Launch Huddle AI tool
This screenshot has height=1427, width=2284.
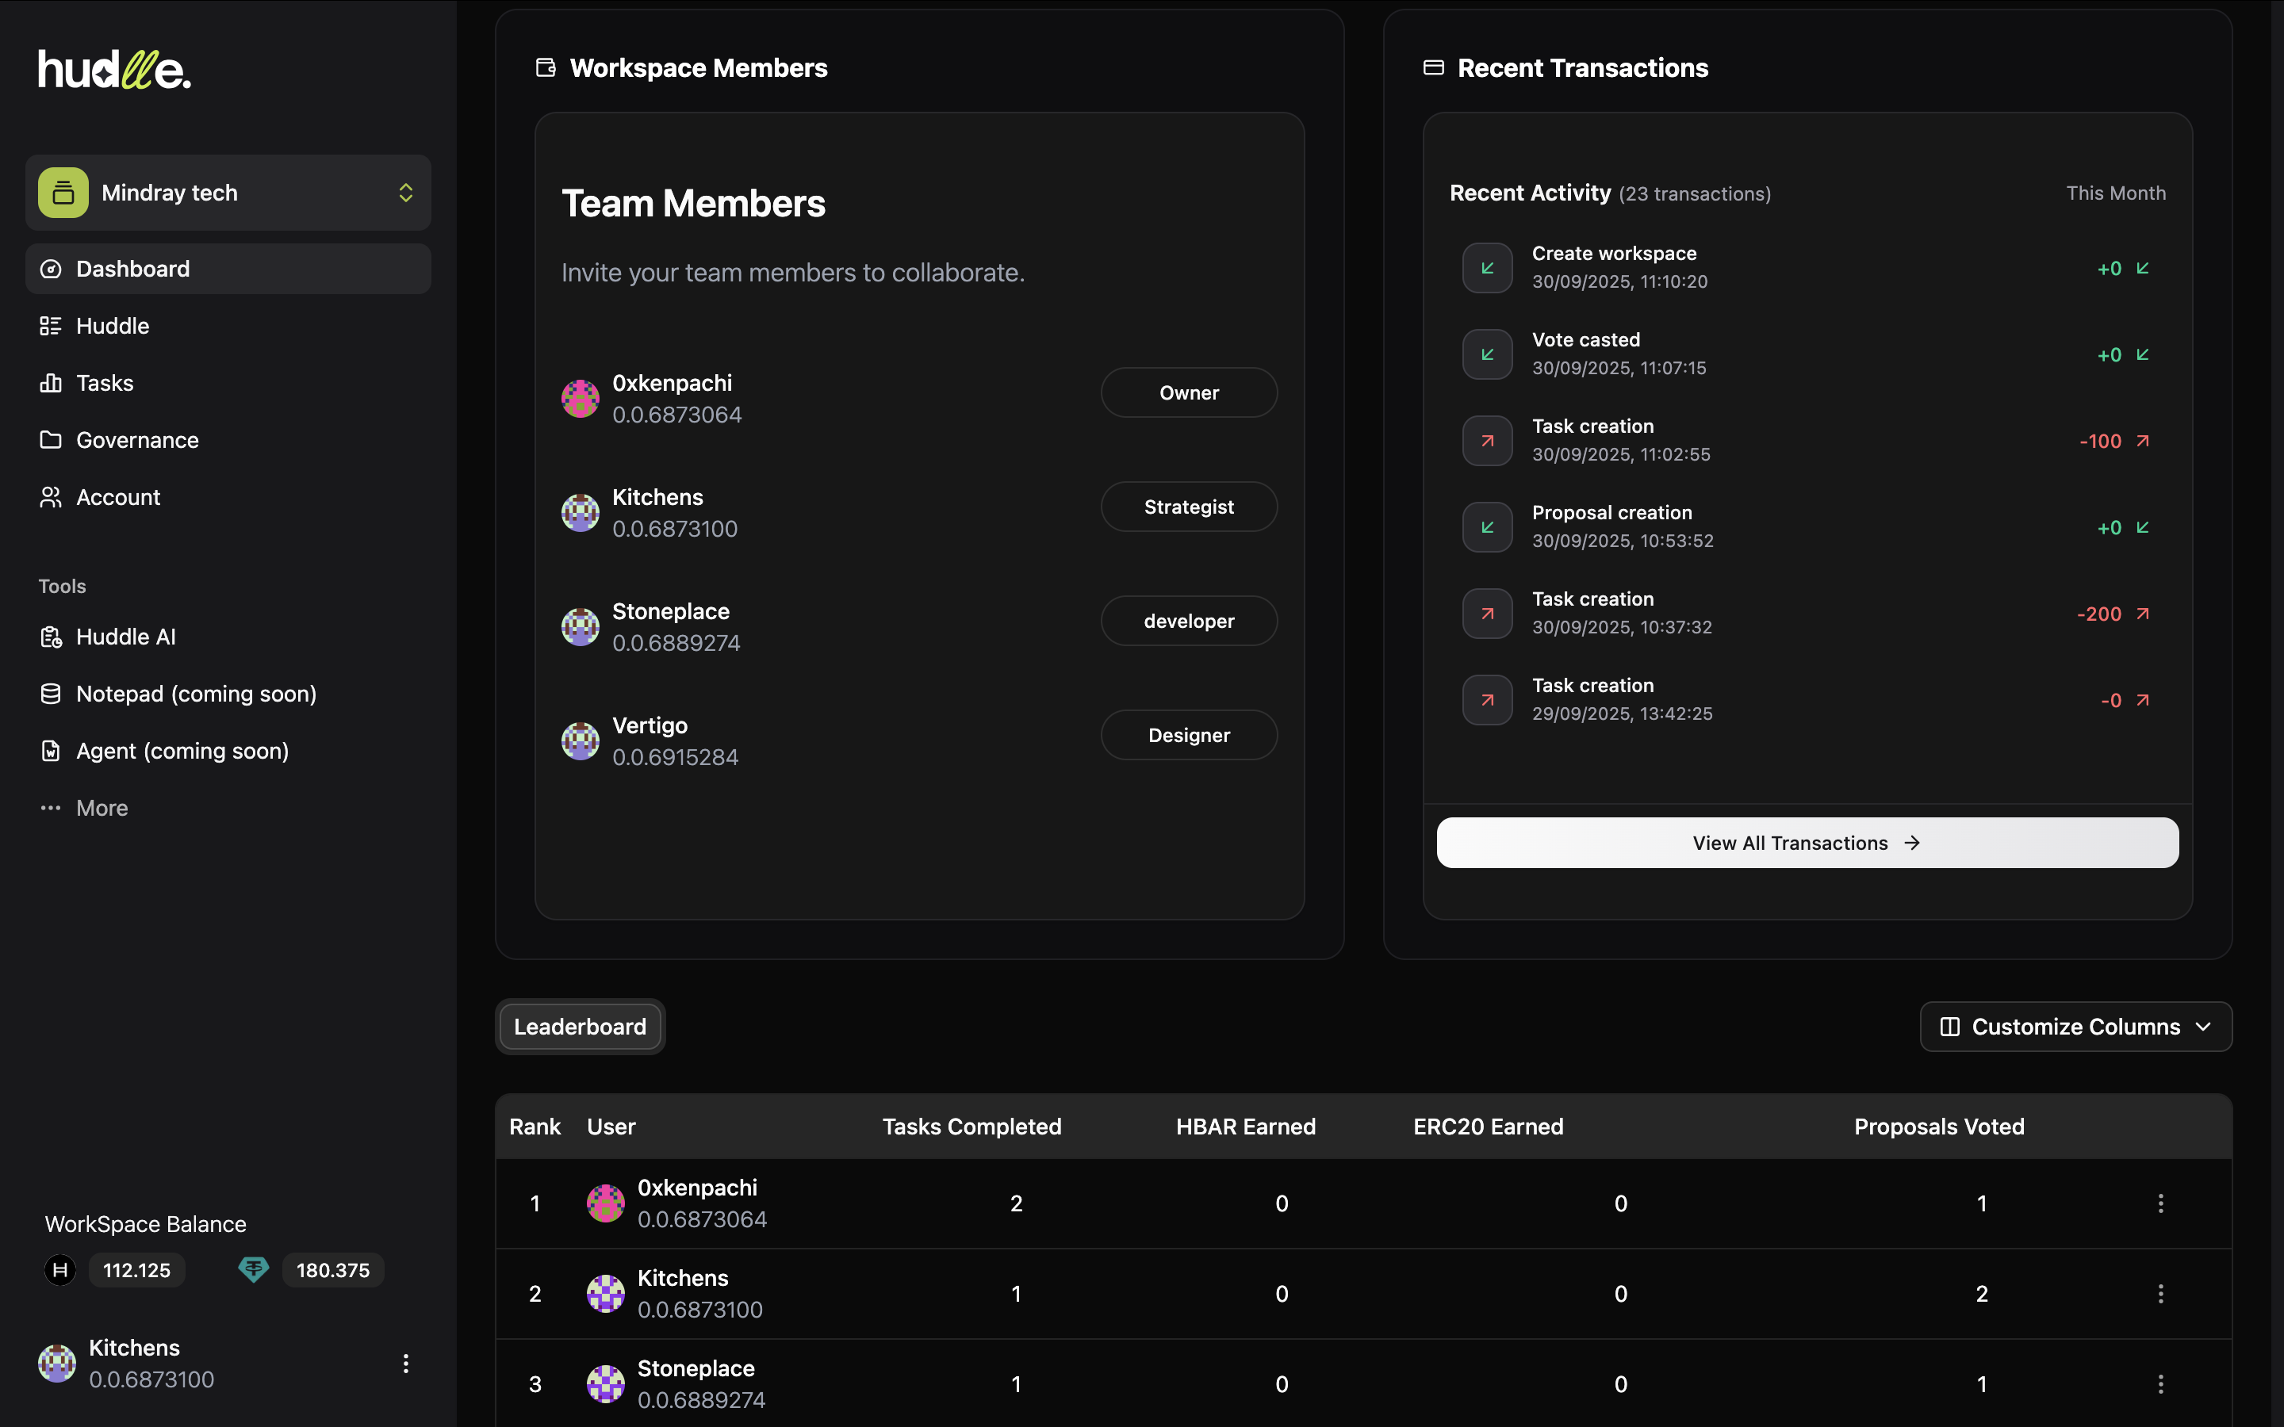(228, 637)
